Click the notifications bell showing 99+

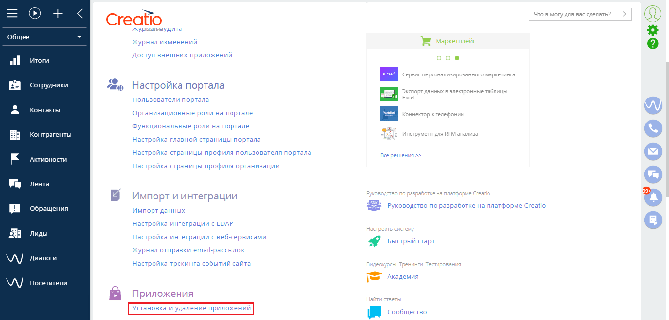(653, 197)
